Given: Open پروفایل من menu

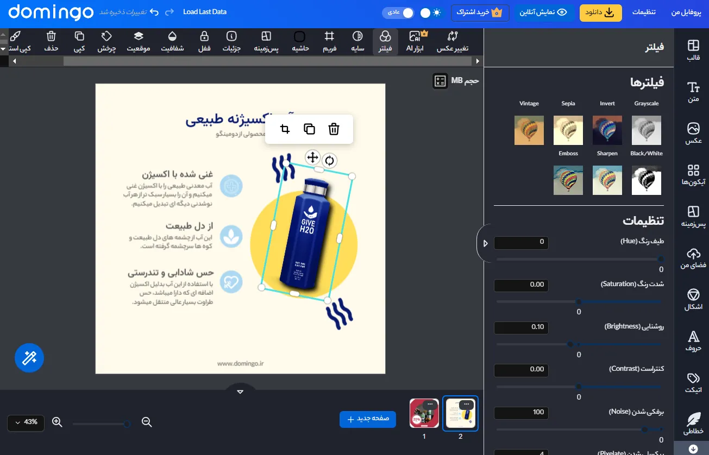Looking at the screenshot, I should pos(687,12).
